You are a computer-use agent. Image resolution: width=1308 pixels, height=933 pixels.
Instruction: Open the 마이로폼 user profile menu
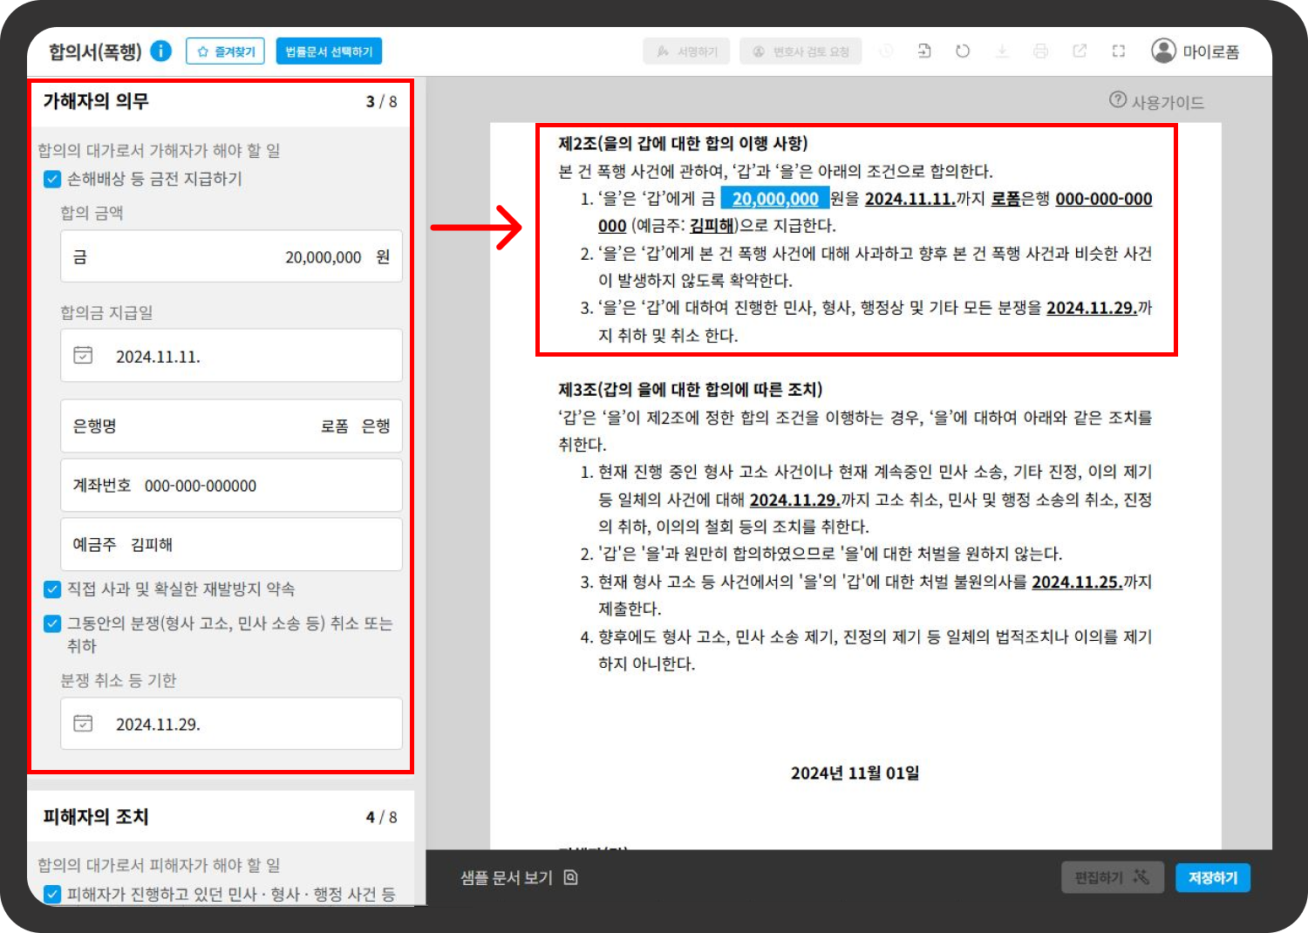1196,51
